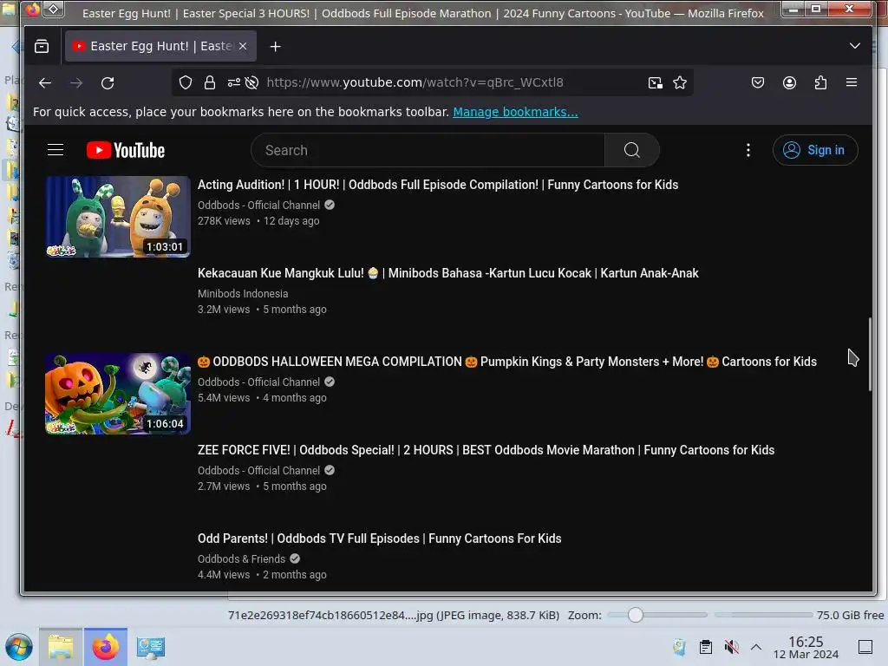Open Oddbods Official Channel under Halloween video
The image size is (888, 666).
(258, 382)
